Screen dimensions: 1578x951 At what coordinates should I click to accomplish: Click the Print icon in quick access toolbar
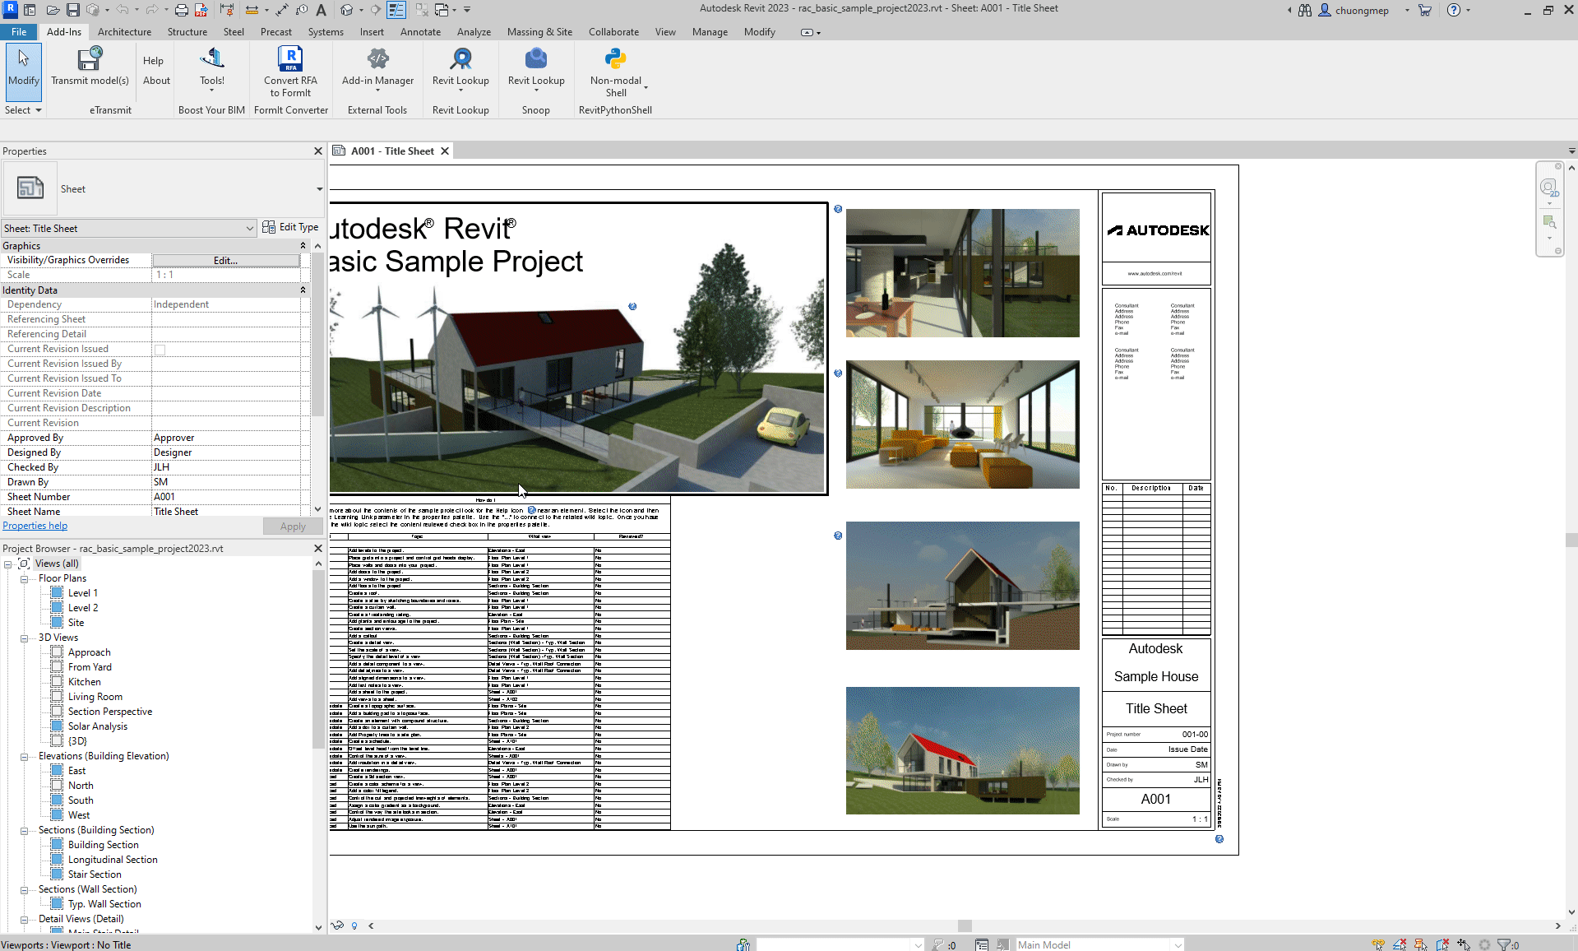181,10
